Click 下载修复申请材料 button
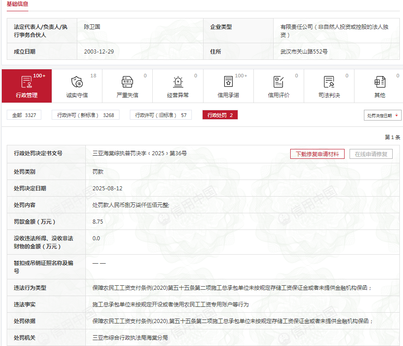Viewport: 403px width, 346px height. [x=317, y=154]
